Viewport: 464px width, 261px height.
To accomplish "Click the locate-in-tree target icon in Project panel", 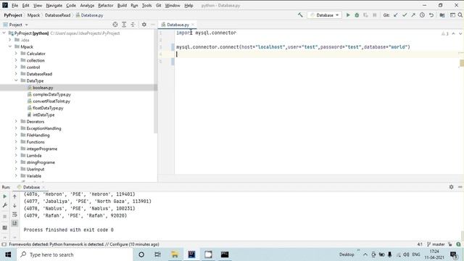I will 115,25.
